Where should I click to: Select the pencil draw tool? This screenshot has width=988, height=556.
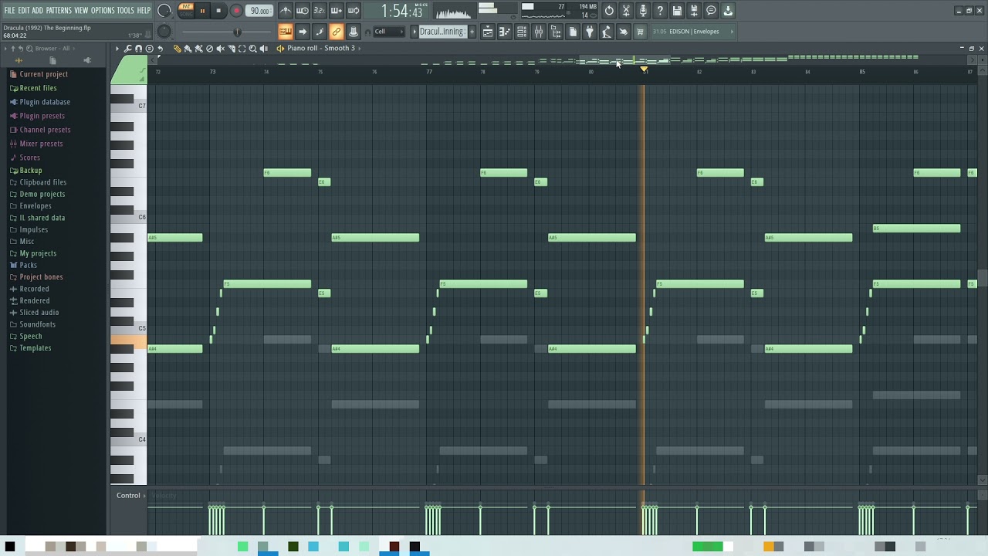(177, 49)
